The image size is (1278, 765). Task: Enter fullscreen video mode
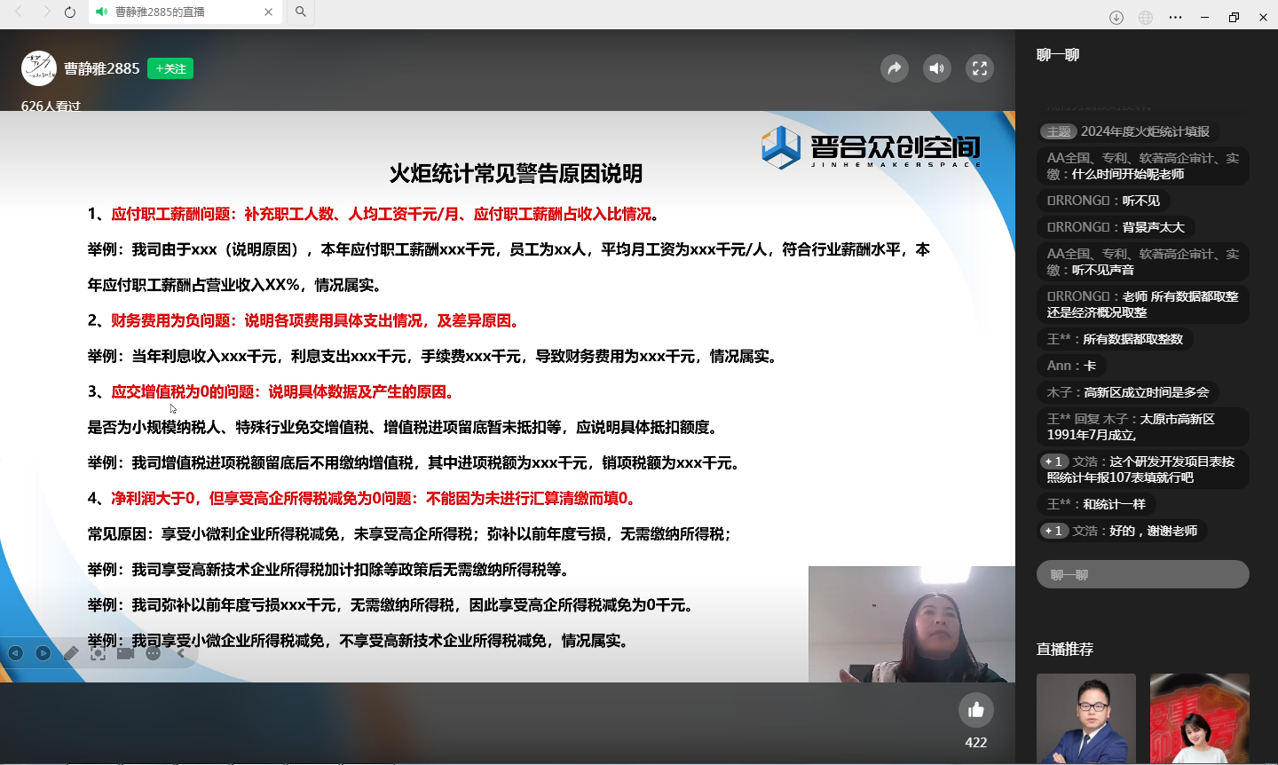pyautogui.click(x=980, y=68)
